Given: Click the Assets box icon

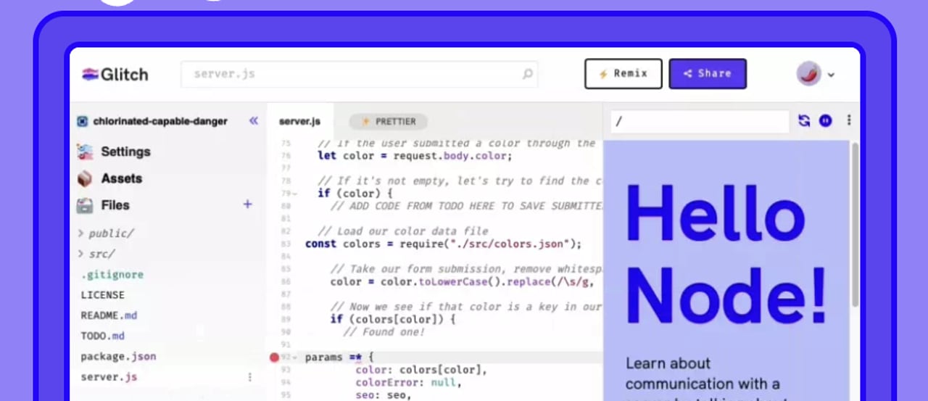Looking at the screenshot, I should click(85, 178).
